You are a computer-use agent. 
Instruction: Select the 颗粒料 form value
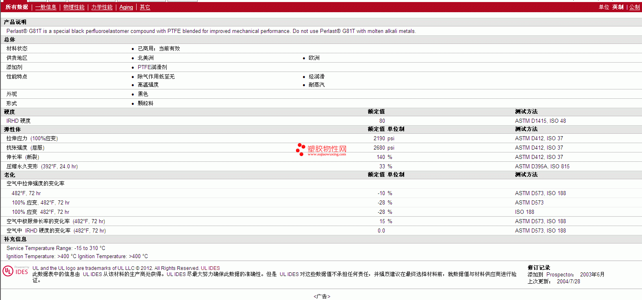146,103
